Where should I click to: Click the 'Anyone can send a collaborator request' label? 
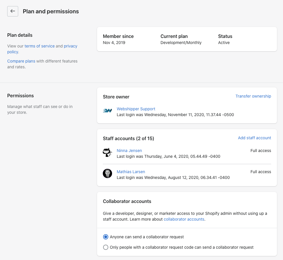(x=147, y=237)
